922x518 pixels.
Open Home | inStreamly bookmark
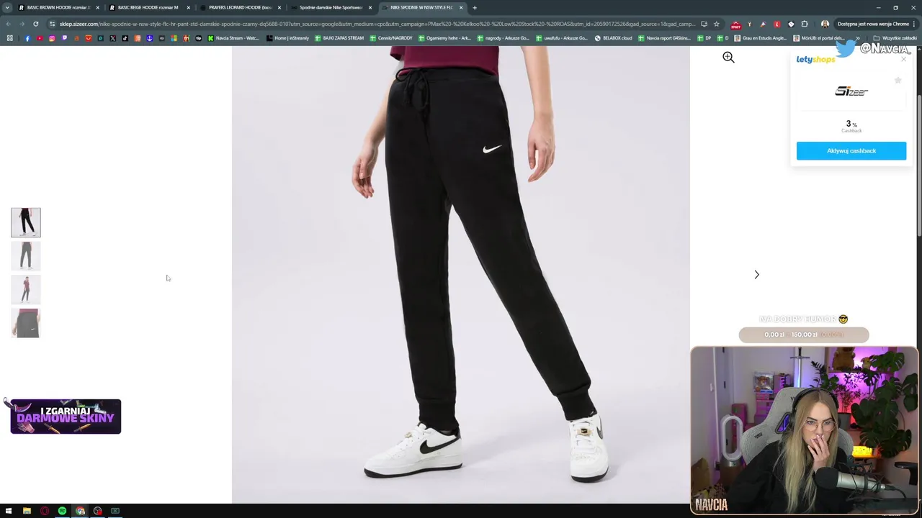tap(287, 38)
